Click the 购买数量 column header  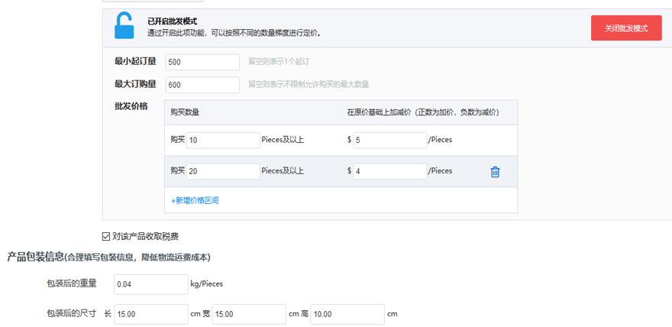pos(185,112)
